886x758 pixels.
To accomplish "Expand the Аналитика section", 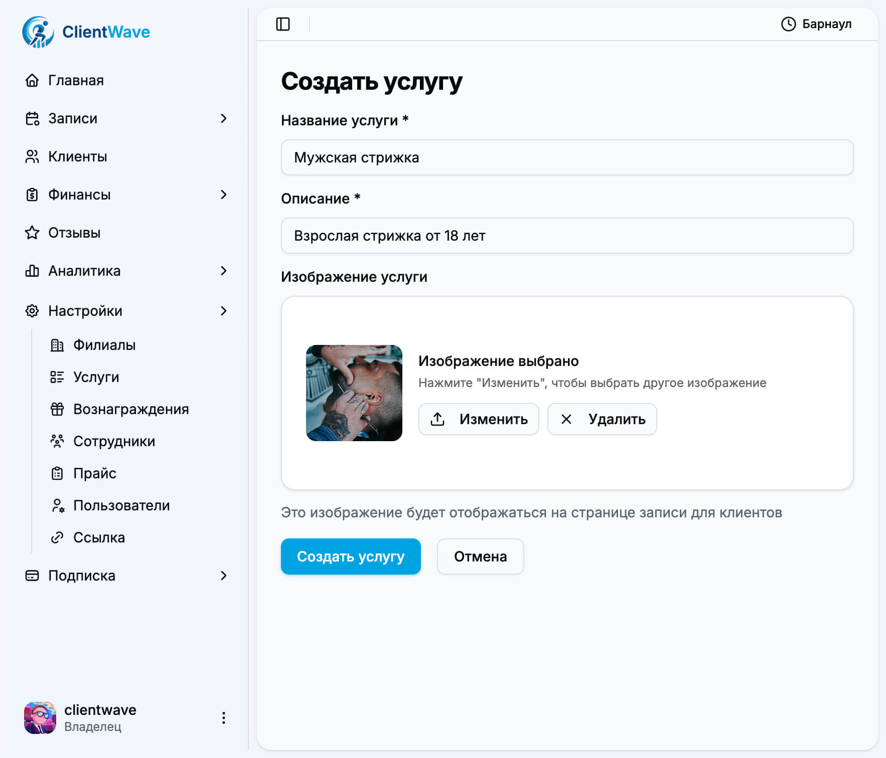I will coord(224,271).
